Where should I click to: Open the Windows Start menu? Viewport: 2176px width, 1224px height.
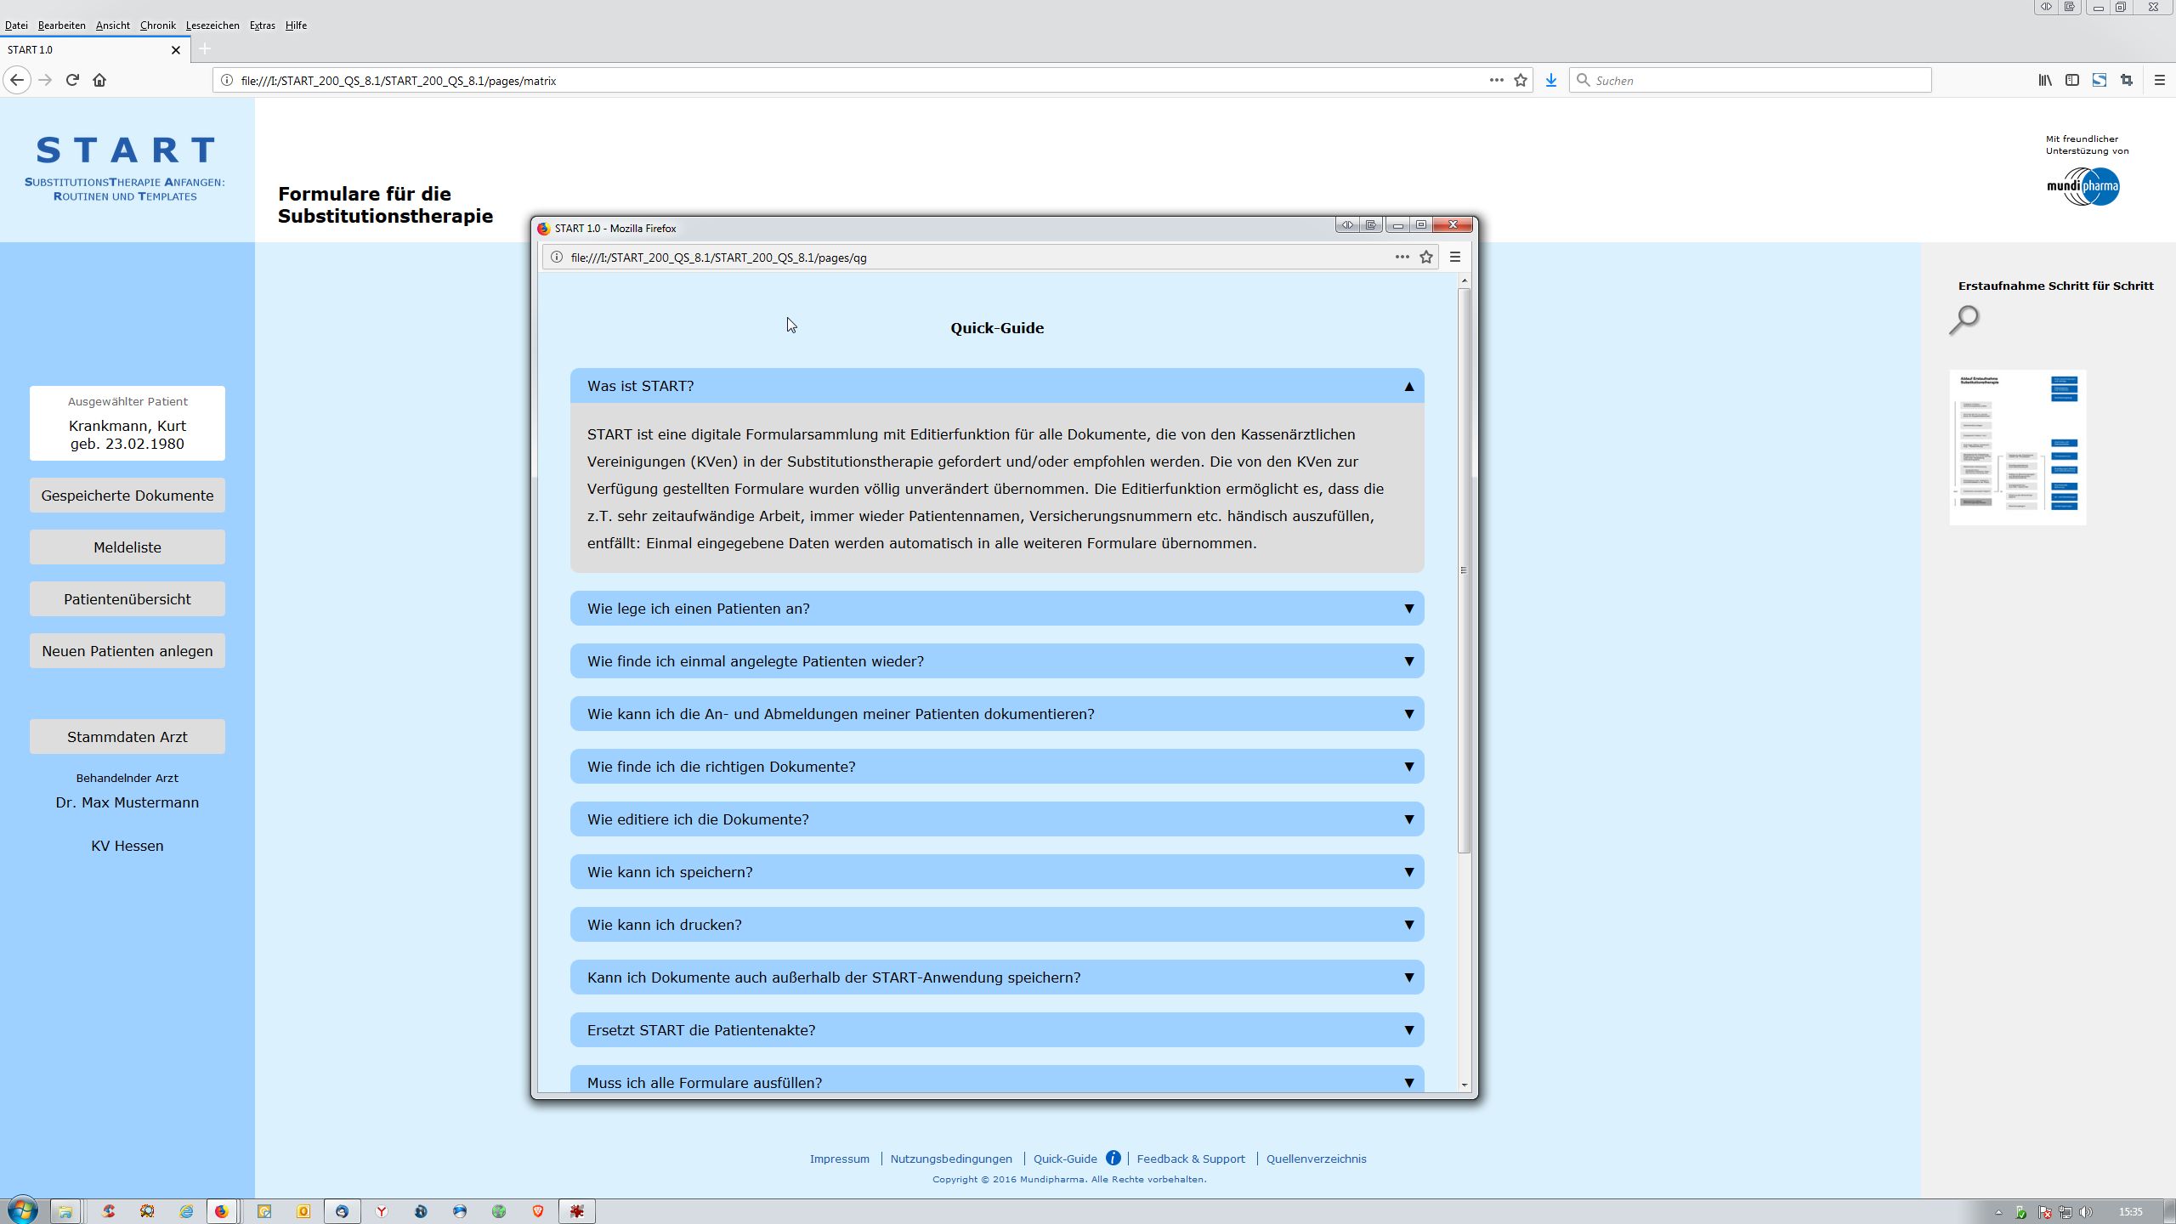pos(23,1210)
